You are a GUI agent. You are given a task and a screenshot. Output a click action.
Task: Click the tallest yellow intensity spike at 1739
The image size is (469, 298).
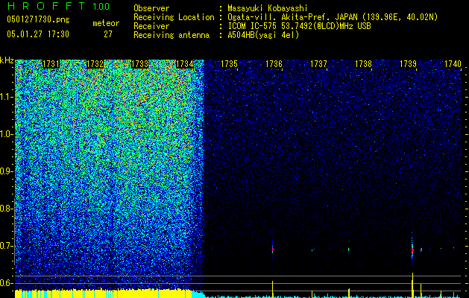click(x=412, y=285)
